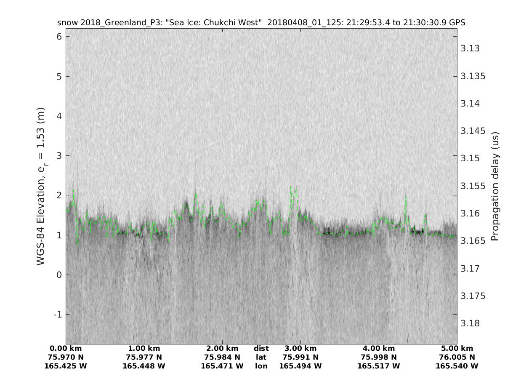Click the "dist" legend label on x-axis

point(261,348)
